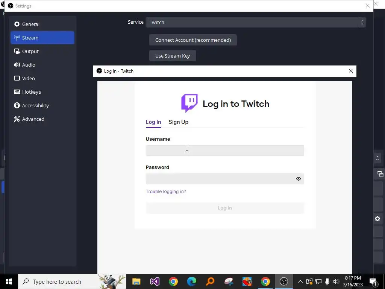Click the microphone tray icon
The image size is (385, 289).
point(327,281)
